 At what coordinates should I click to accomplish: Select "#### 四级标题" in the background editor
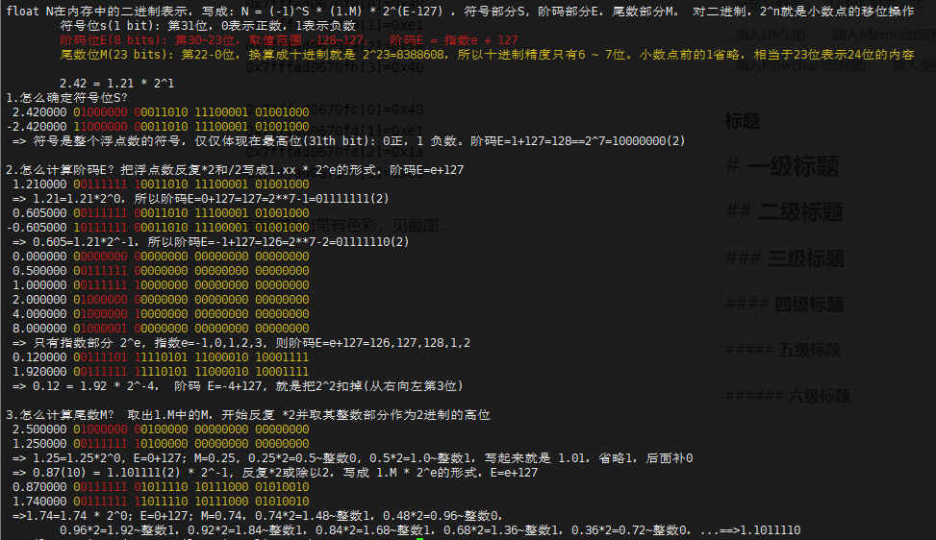point(784,304)
